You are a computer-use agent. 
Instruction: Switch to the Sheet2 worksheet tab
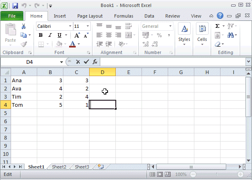(x=59, y=167)
